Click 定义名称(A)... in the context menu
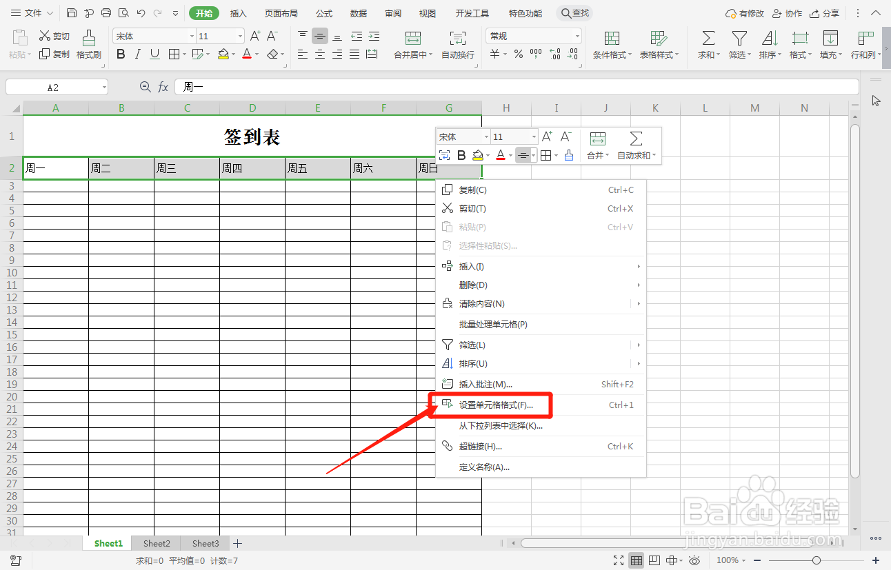This screenshot has width=891, height=570. tap(541, 467)
